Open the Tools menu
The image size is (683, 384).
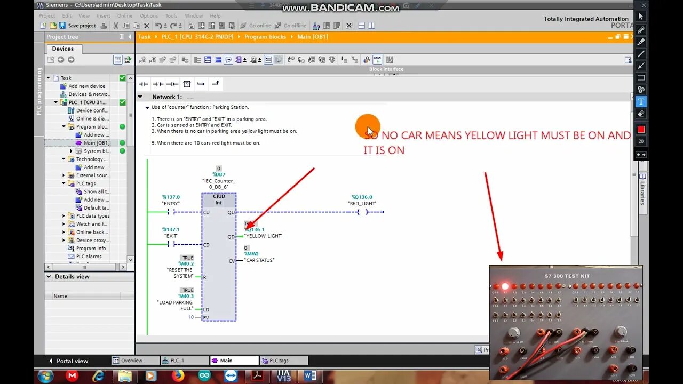coord(171,16)
